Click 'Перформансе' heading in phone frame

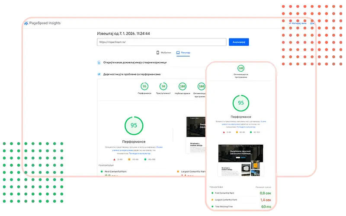tap(241, 117)
